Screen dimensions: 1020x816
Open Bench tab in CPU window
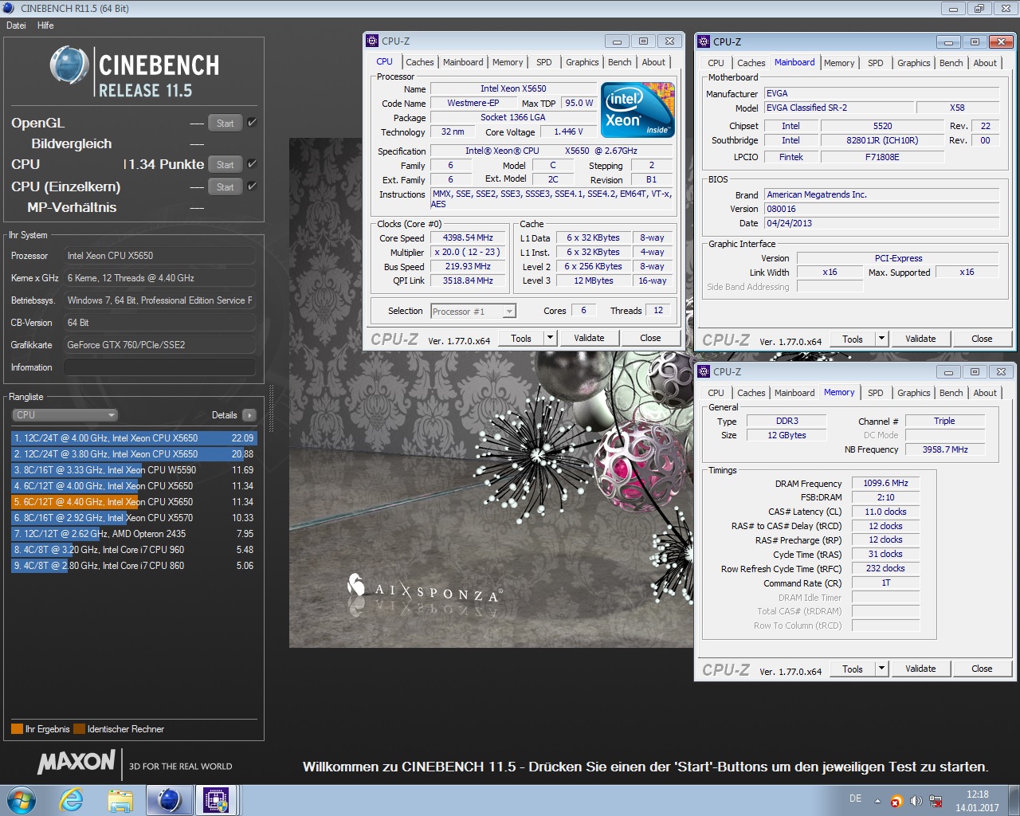(x=619, y=62)
